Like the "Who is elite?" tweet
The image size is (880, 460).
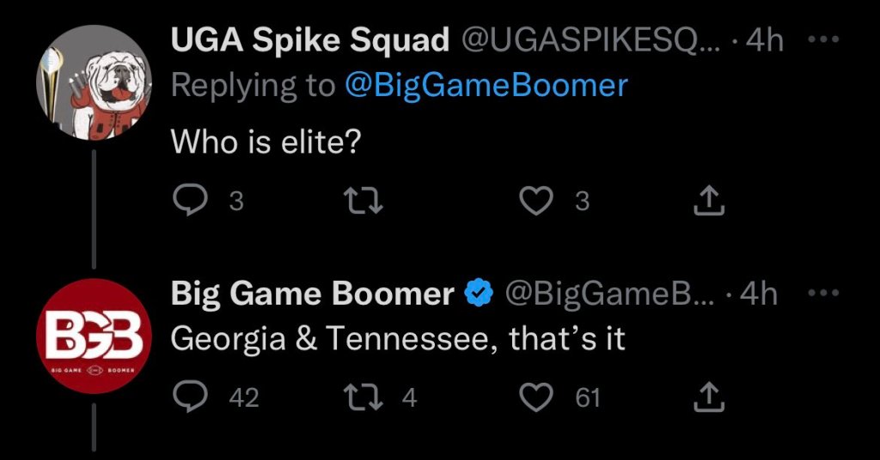point(536,201)
